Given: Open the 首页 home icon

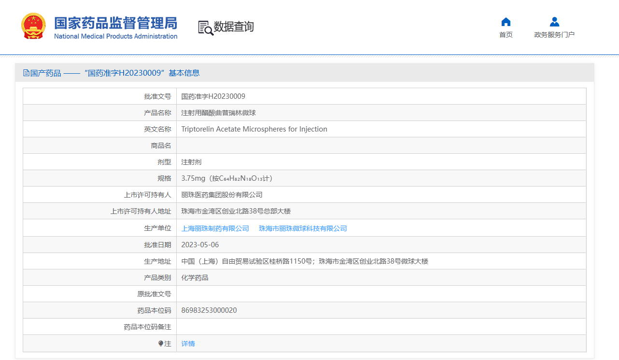Looking at the screenshot, I should click(x=506, y=22).
